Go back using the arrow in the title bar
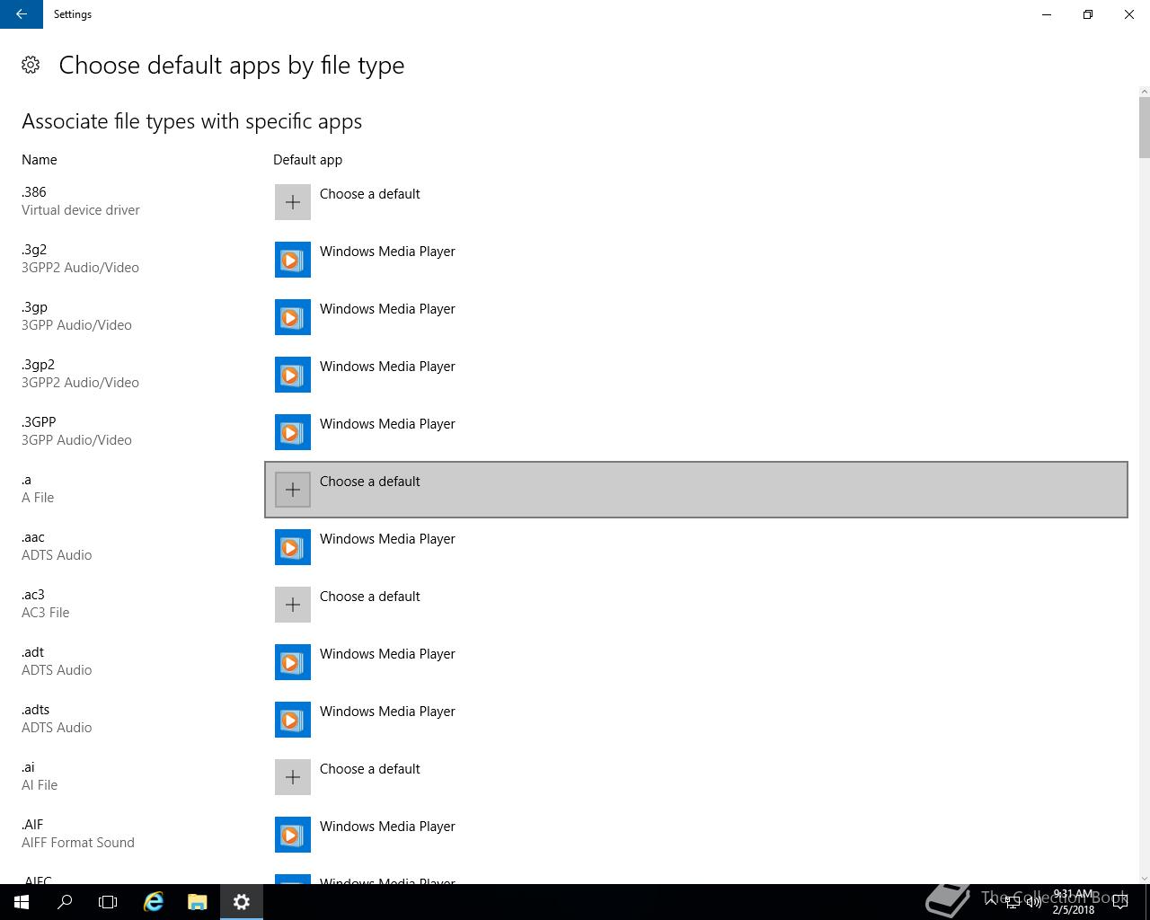Screen dimensions: 1150x920 point(22,14)
